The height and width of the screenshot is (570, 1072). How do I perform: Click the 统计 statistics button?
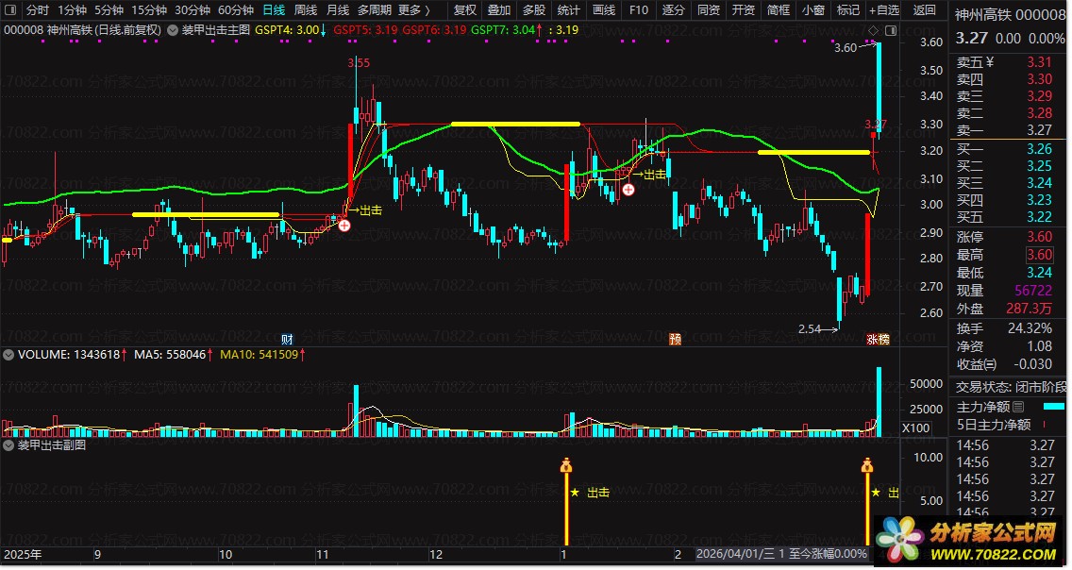click(x=569, y=10)
